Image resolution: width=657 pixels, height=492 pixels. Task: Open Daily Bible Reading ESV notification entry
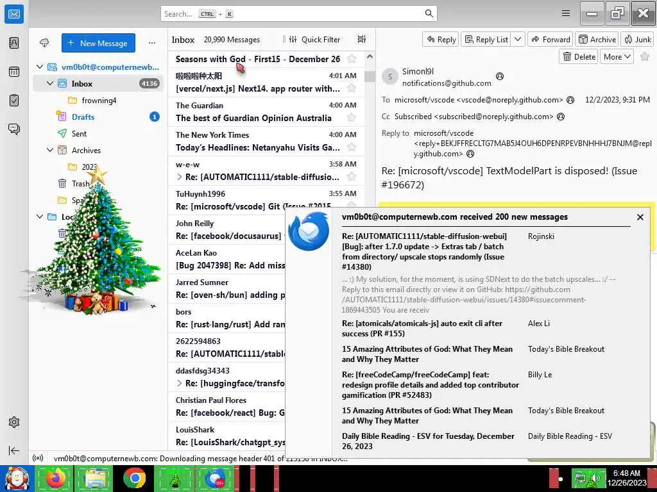tap(486, 441)
